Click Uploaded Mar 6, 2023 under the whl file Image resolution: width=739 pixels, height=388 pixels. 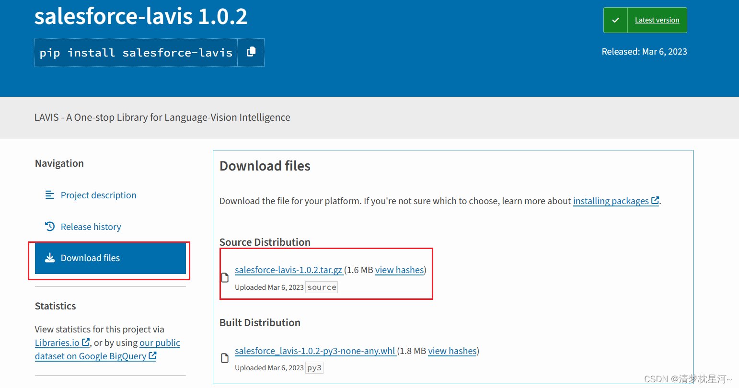[x=269, y=368]
